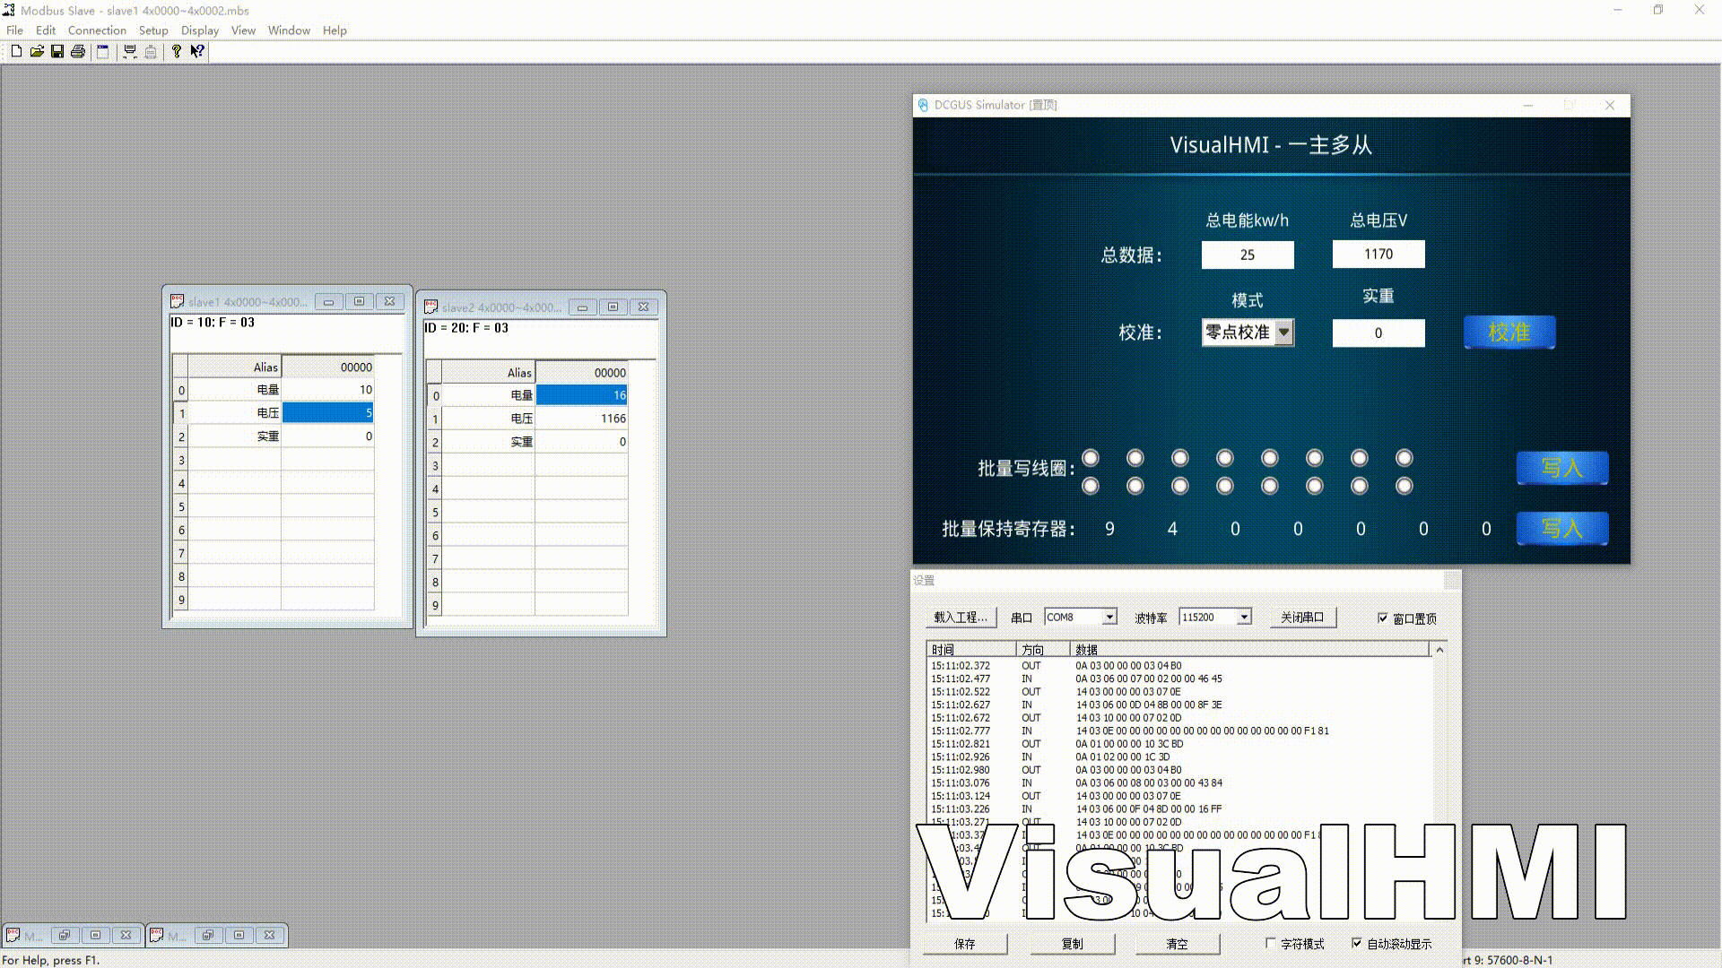Uncheck the 窗口置顶 checkbox

(1383, 618)
